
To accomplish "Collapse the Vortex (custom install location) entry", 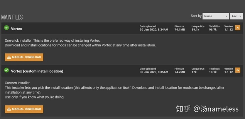I will pyautogui.click(x=238, y=70).
